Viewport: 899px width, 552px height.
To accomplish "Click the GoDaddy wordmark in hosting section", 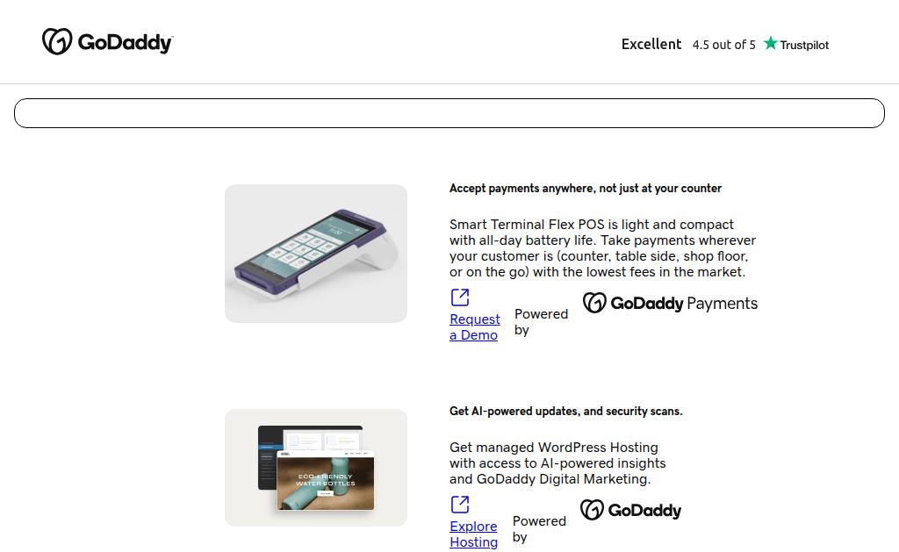I will (x=644, y=510).
